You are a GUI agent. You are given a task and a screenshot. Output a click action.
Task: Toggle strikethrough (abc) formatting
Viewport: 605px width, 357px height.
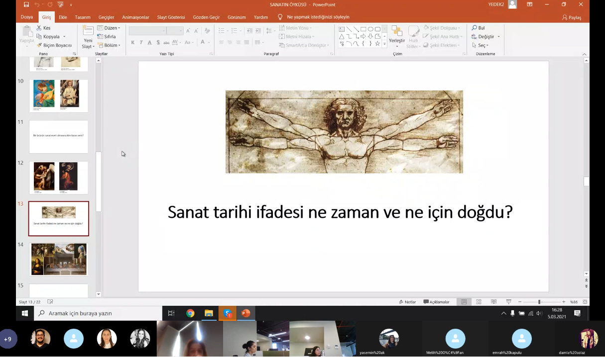(x=166, y=43)
